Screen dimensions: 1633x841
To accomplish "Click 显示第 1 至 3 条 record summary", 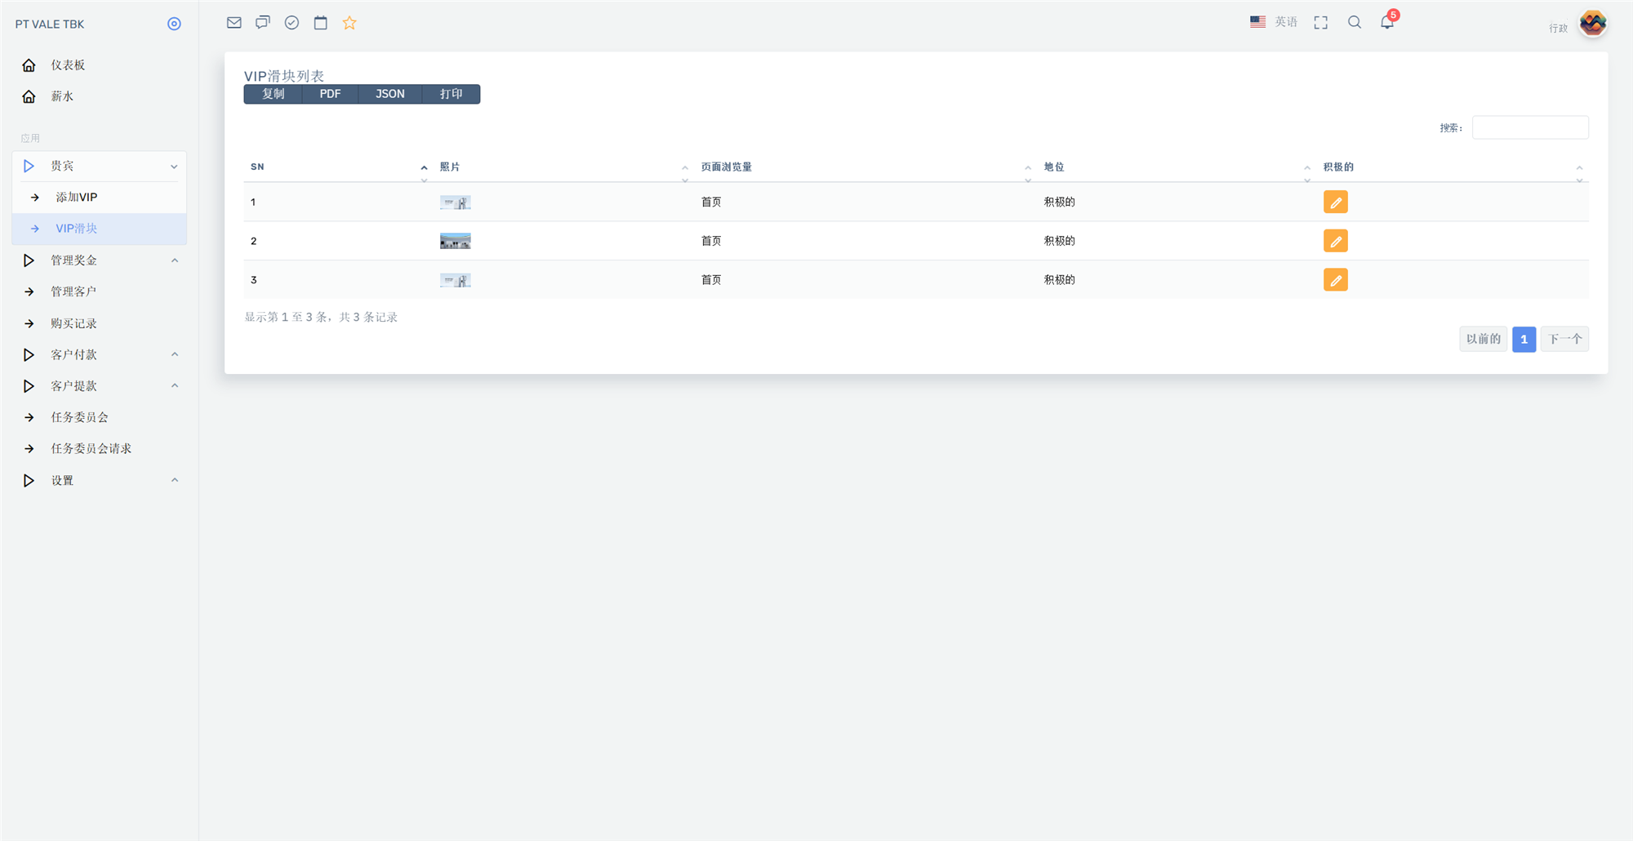I will pyautogui.click(x=320, y=317).
